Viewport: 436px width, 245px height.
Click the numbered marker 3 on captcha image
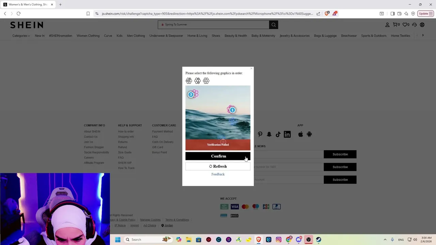pos(191,95)
